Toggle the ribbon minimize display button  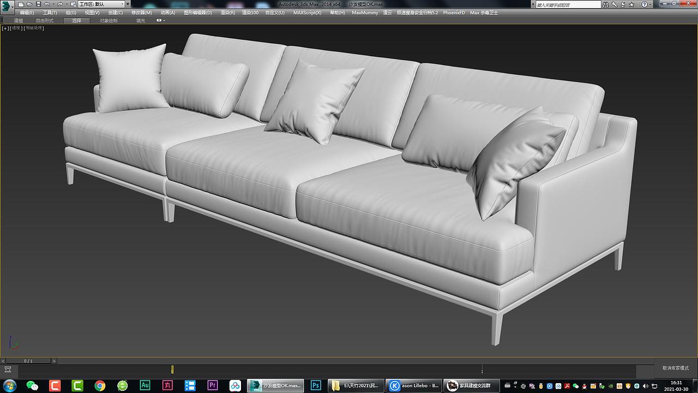tap(160, 20)
